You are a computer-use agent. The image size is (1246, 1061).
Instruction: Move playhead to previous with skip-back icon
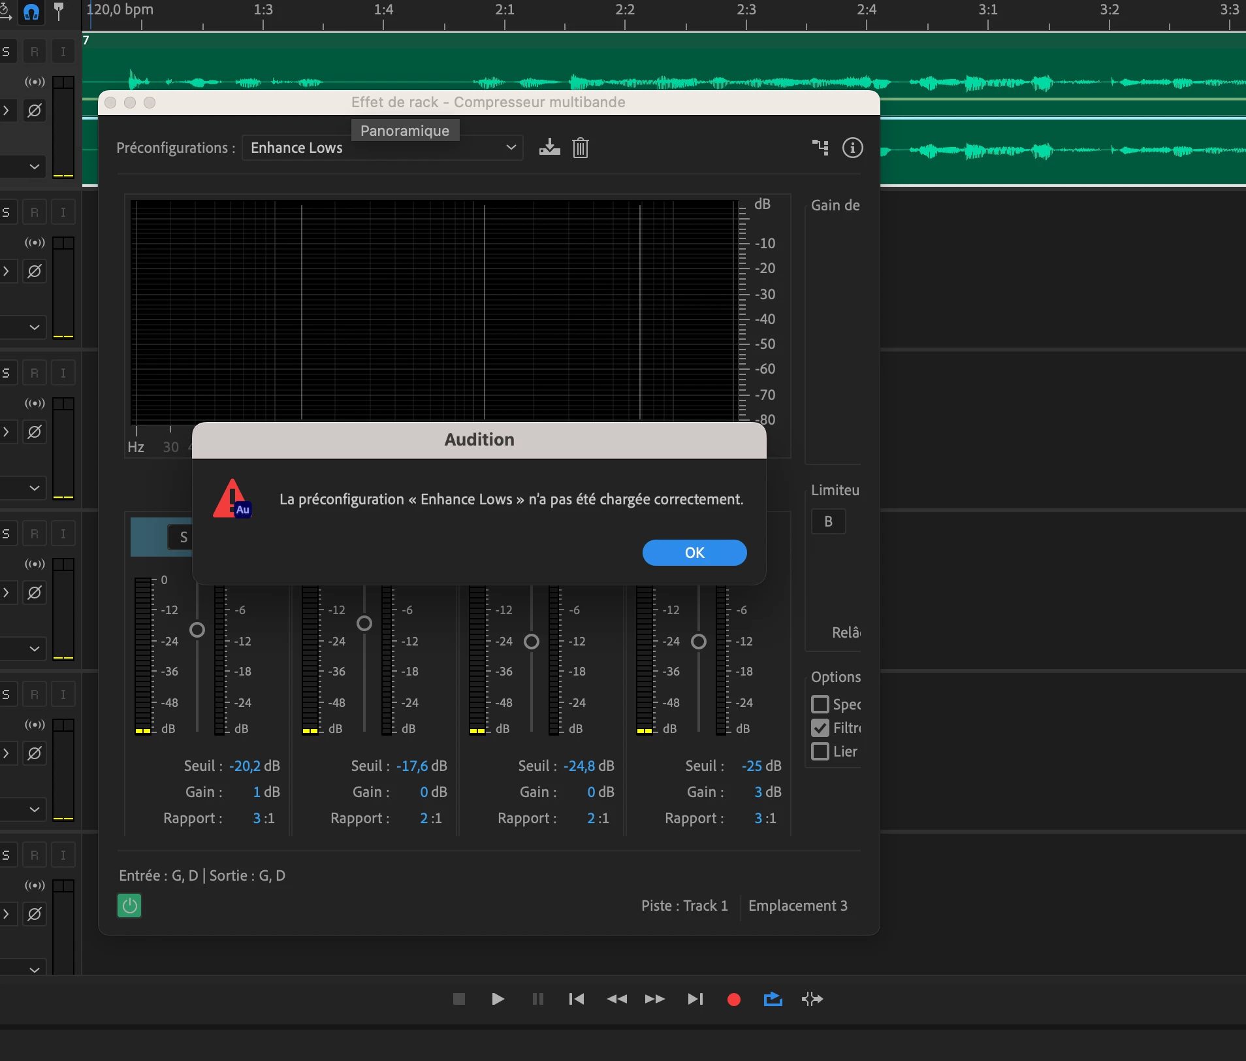[x=577, y=999]
